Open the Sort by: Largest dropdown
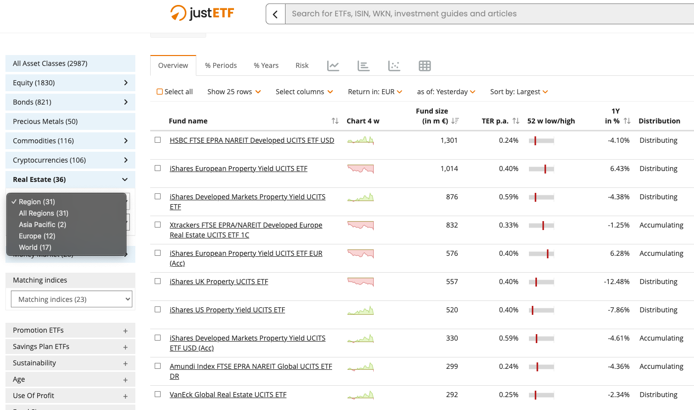The width and height of the screenshot is (694, 410). coord(519,92)
